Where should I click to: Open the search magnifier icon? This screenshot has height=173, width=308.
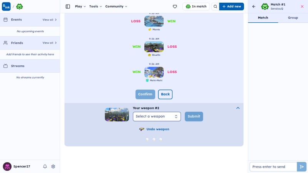click(215, 7)
